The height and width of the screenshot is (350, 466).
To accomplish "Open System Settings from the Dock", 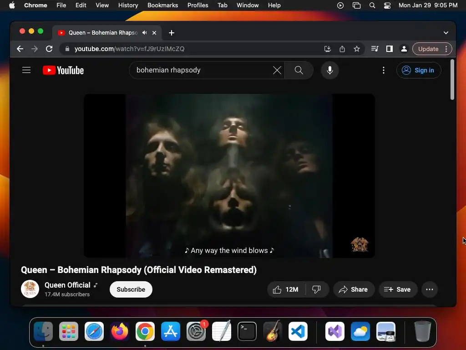I will click(196, 331).
